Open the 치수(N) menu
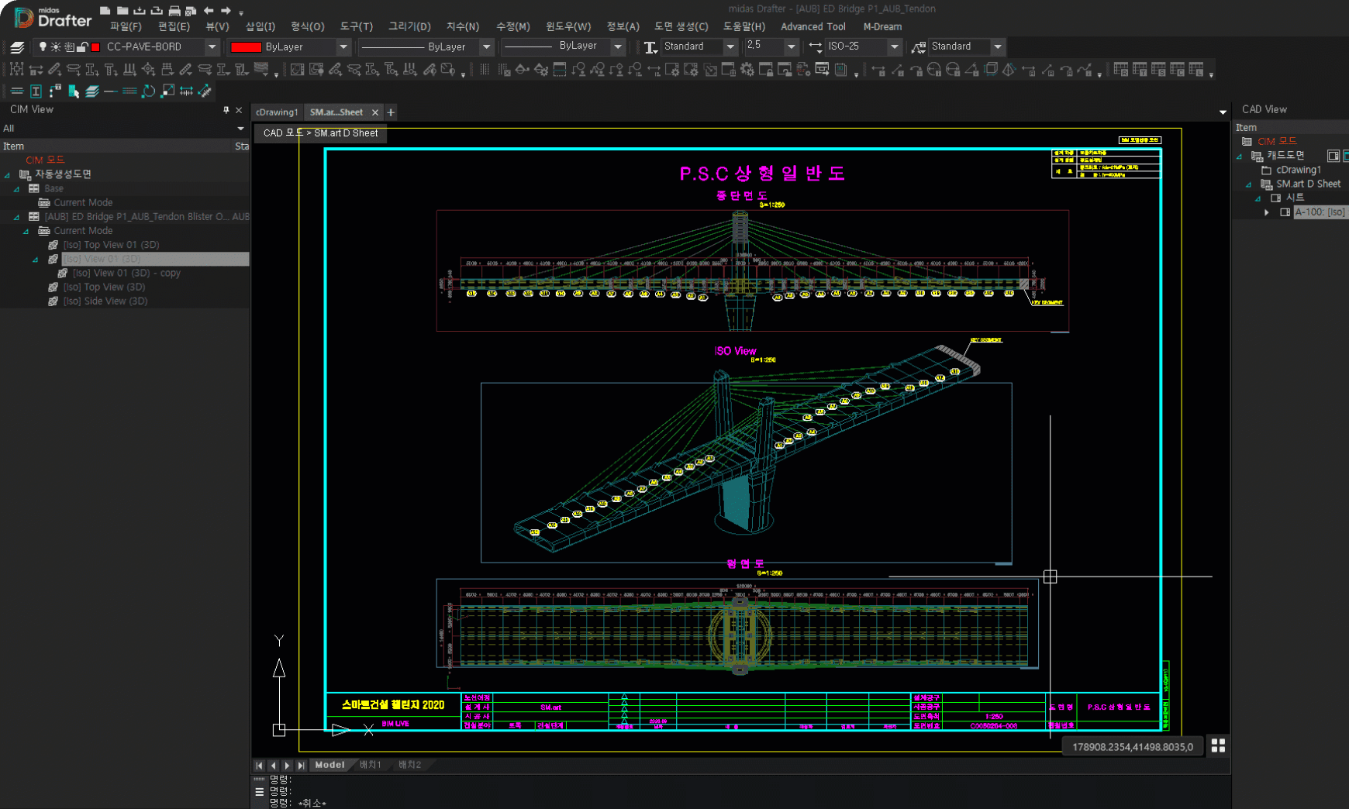Screen dimensions: 1349x809 (x=463, y=26)
